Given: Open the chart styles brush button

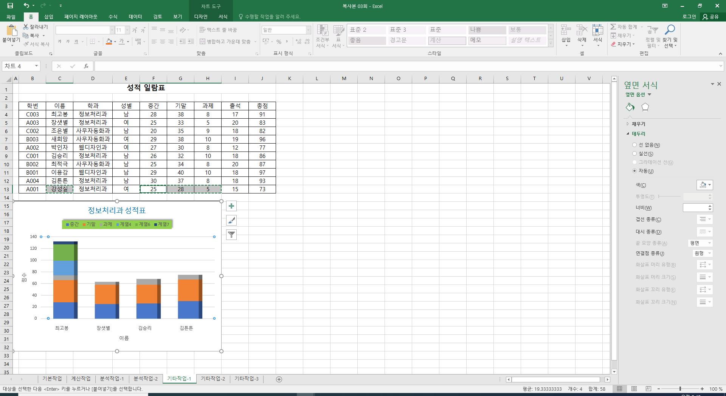Looking at the screenshot, I should [x=231, y=220].
